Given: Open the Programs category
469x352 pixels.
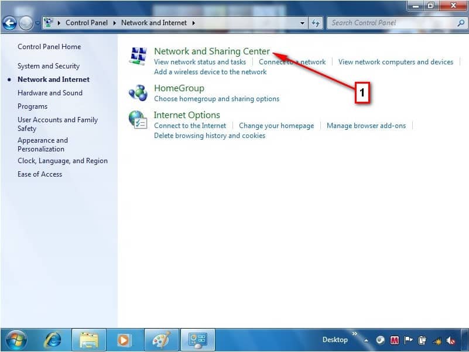Looking at the screenshot, I should (32, 106).
